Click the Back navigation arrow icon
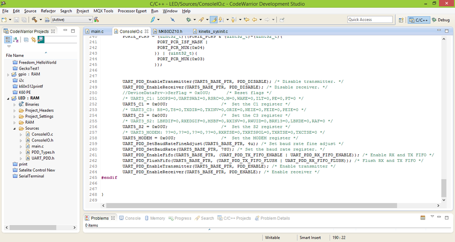The image size is (455, 242). 254,20
